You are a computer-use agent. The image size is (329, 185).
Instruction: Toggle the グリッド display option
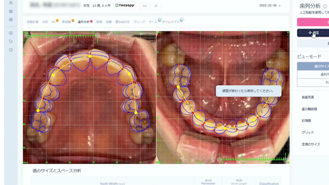coord(308,133)
